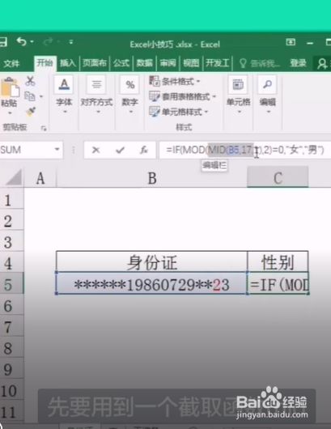Open the 剪贴板 dialog launcher
Screen dimensions: 331x429
(44, 128)
